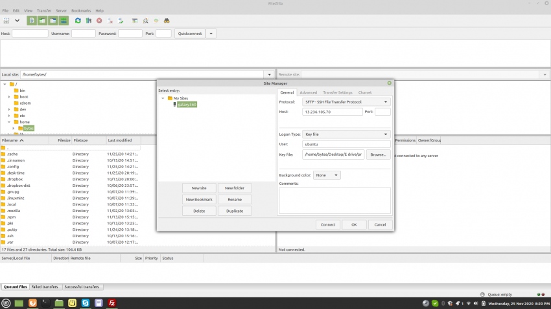Click the Process queue toolbar icon
This screenshot has width=551, height=309.
point(89,21)
